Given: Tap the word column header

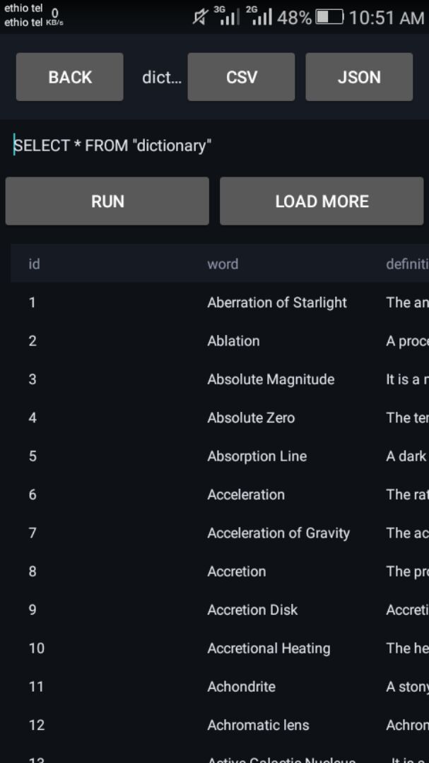Looking at the screenshot, I should point(223,264).
